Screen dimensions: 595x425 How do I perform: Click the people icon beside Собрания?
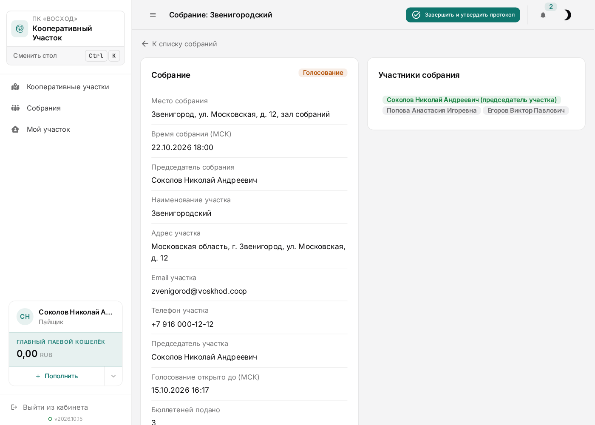tap(15, 108)
